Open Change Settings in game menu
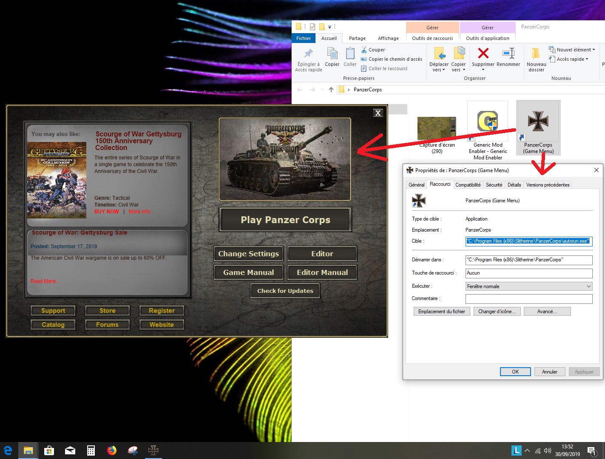605x459 pixels. tap(249, 254)
